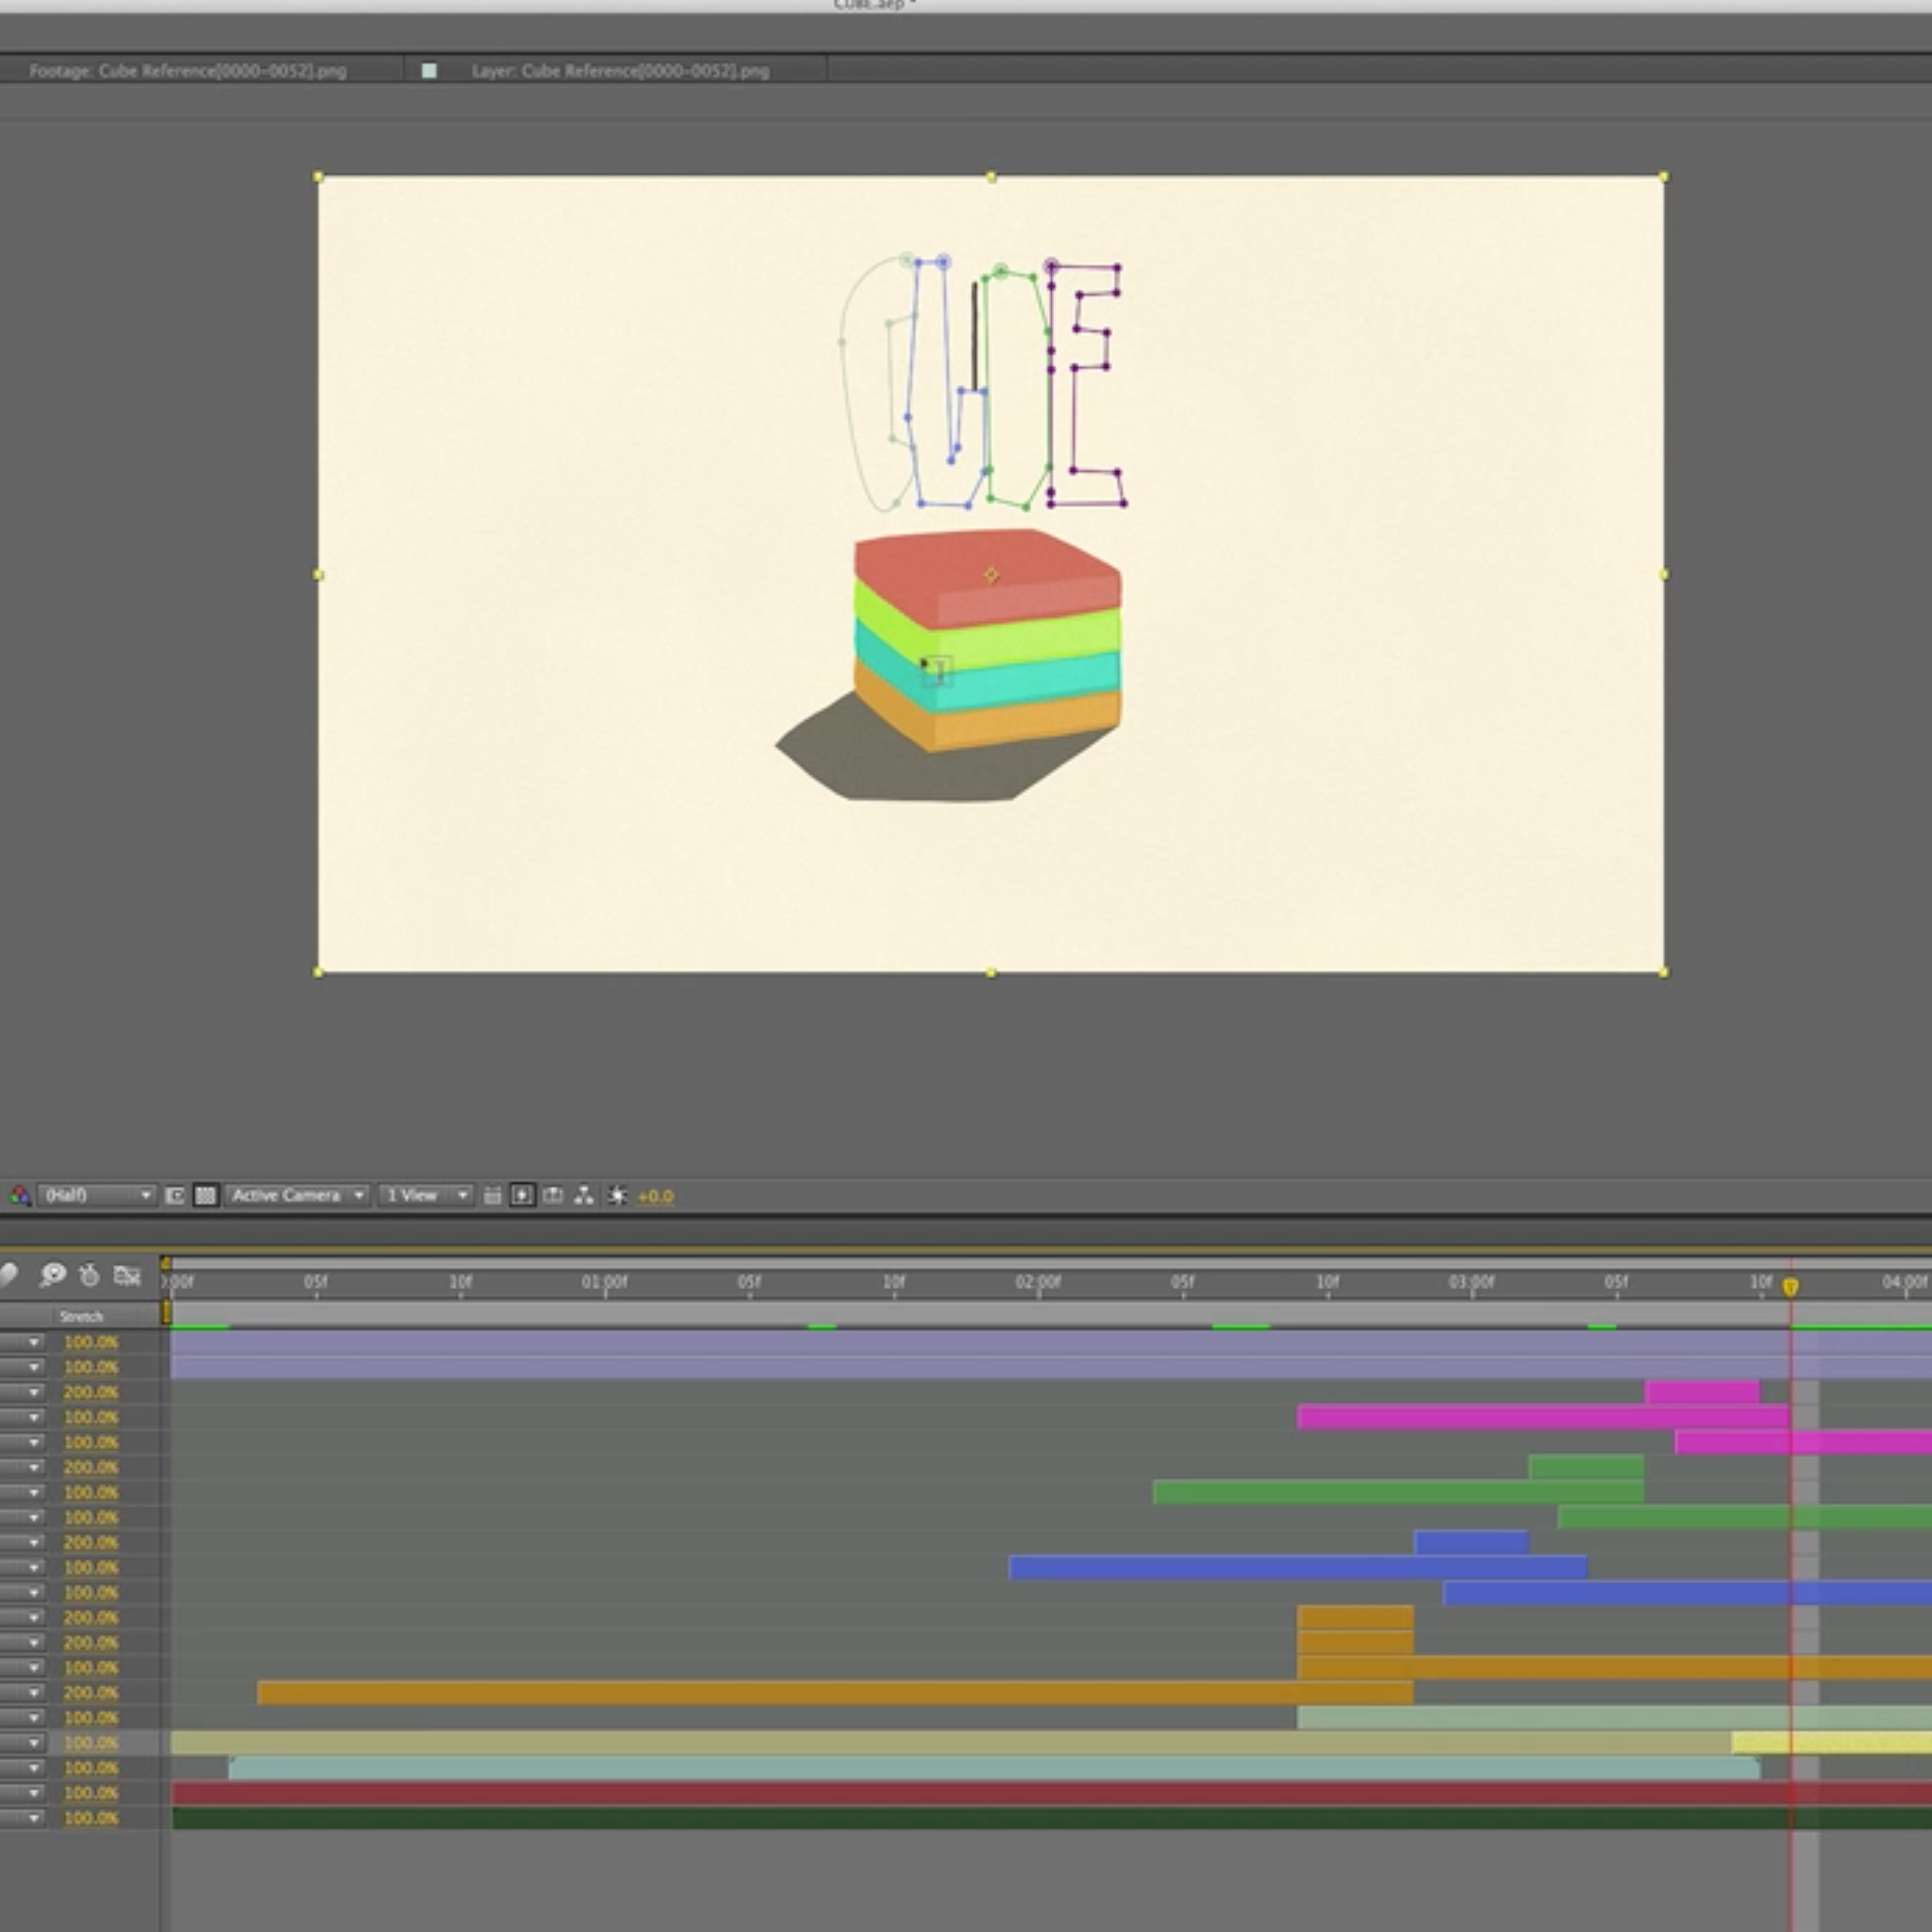Click the Graph Editor icon in timeline
1932x1932 pixels.
(x=127, y=1274)
